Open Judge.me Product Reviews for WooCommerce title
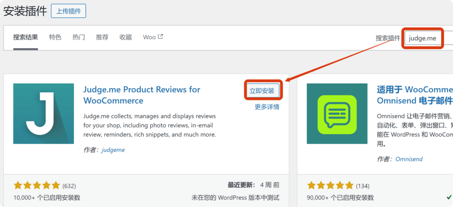 pos(142,95)
